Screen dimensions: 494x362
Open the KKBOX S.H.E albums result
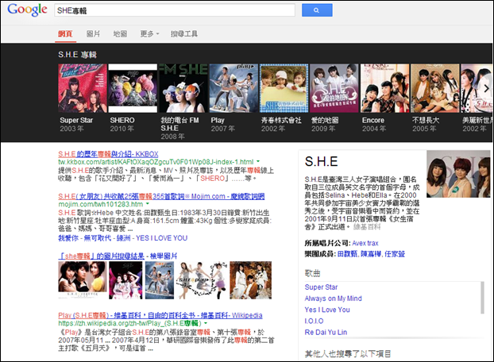coord(108,154)
